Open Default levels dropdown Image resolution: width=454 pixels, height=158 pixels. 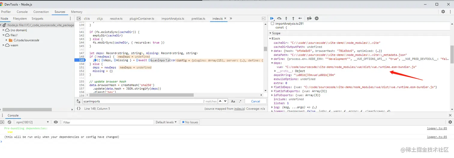(167, 122)
